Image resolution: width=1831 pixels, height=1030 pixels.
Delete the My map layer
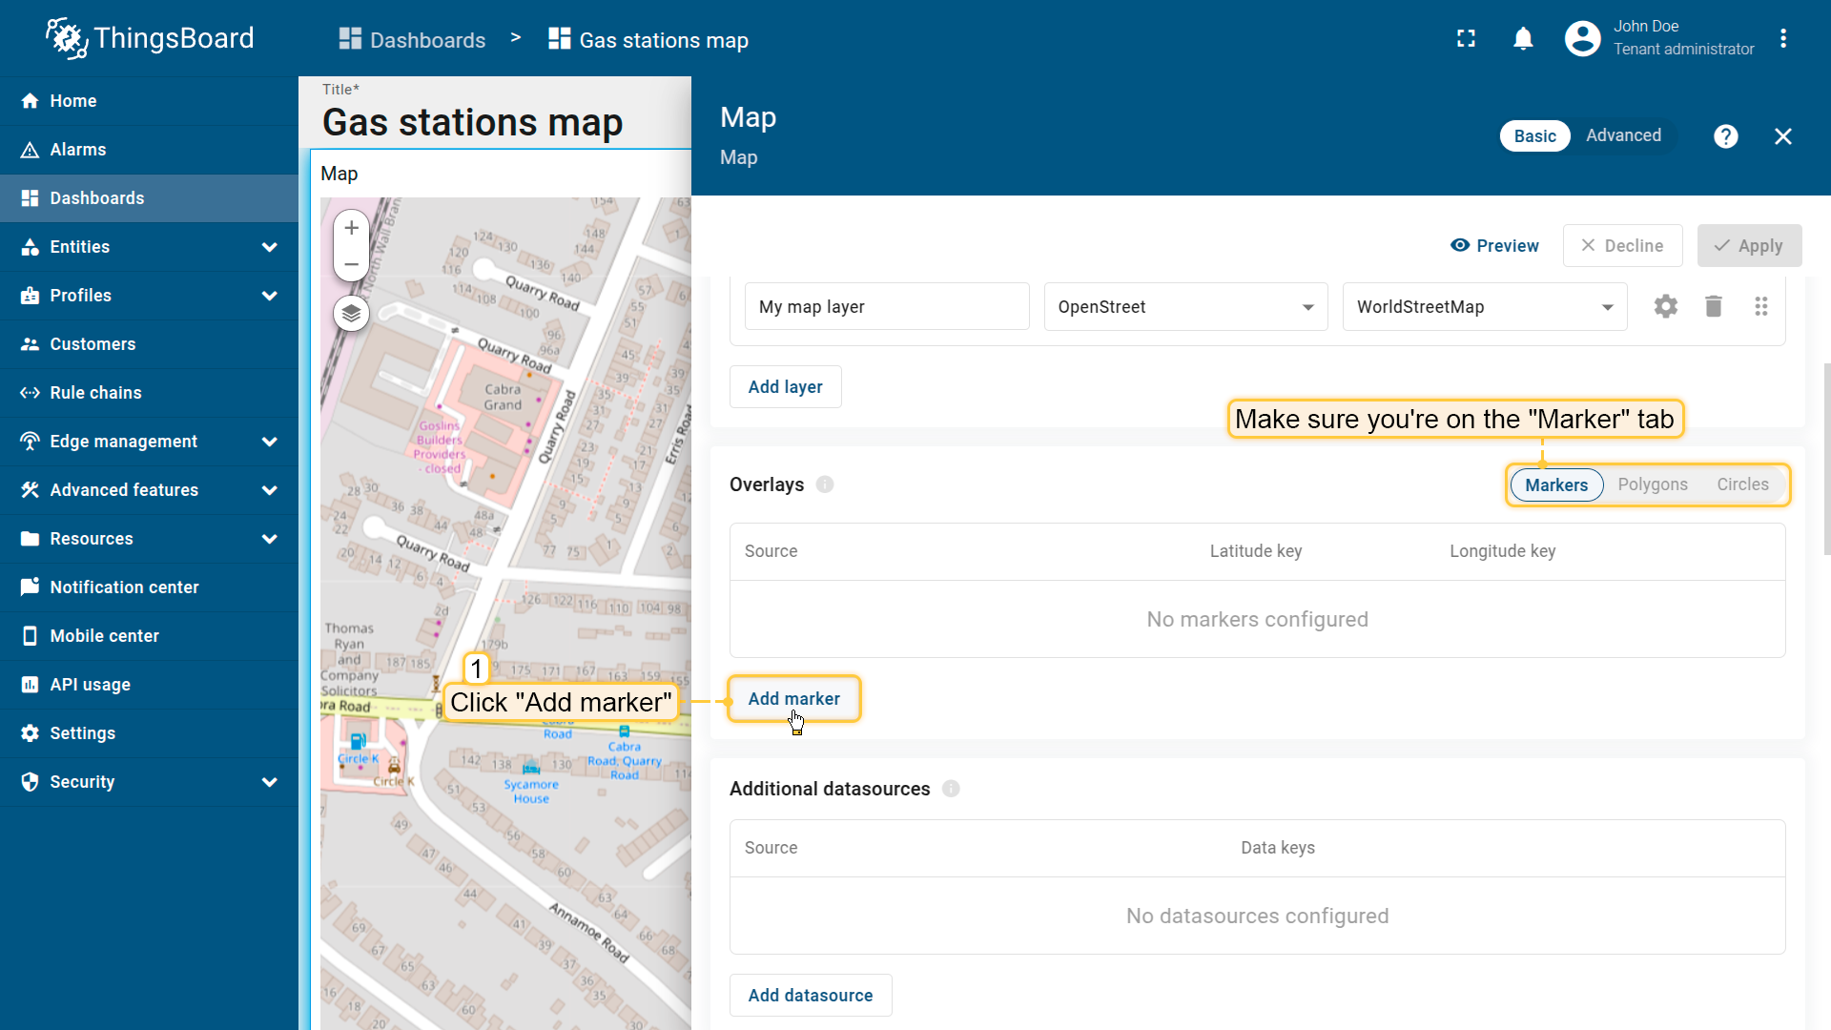click(1713, 306)
